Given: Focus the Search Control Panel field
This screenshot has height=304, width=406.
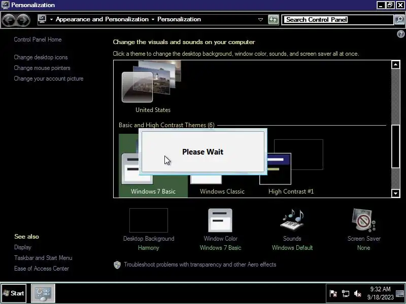Looking at the screenshot, I should [x=337, y=20].
